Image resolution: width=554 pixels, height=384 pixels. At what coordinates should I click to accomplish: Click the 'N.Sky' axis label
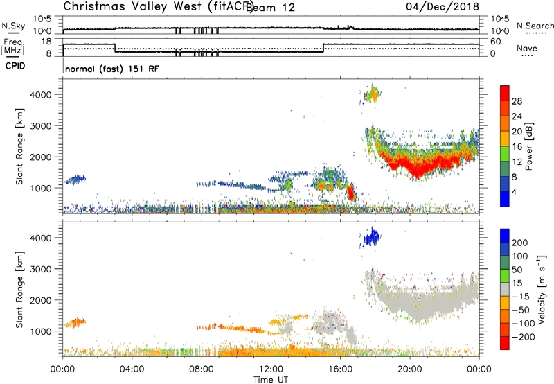pos(13,26)
